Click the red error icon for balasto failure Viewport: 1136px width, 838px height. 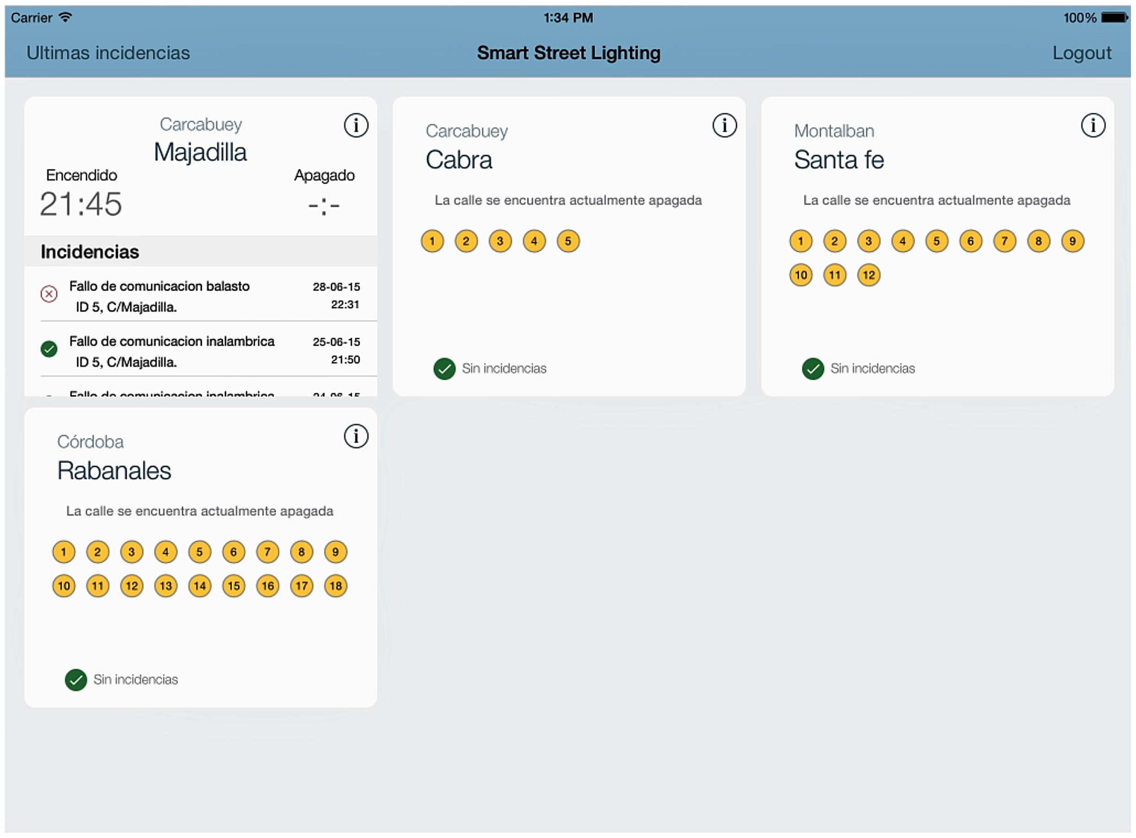[x=49, y=294]
